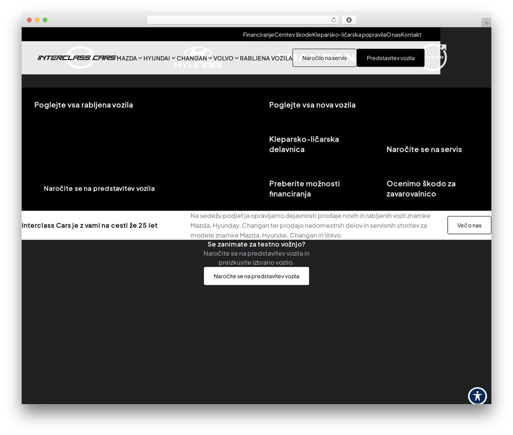Open the CHANGAN nav item

[192, 58]
